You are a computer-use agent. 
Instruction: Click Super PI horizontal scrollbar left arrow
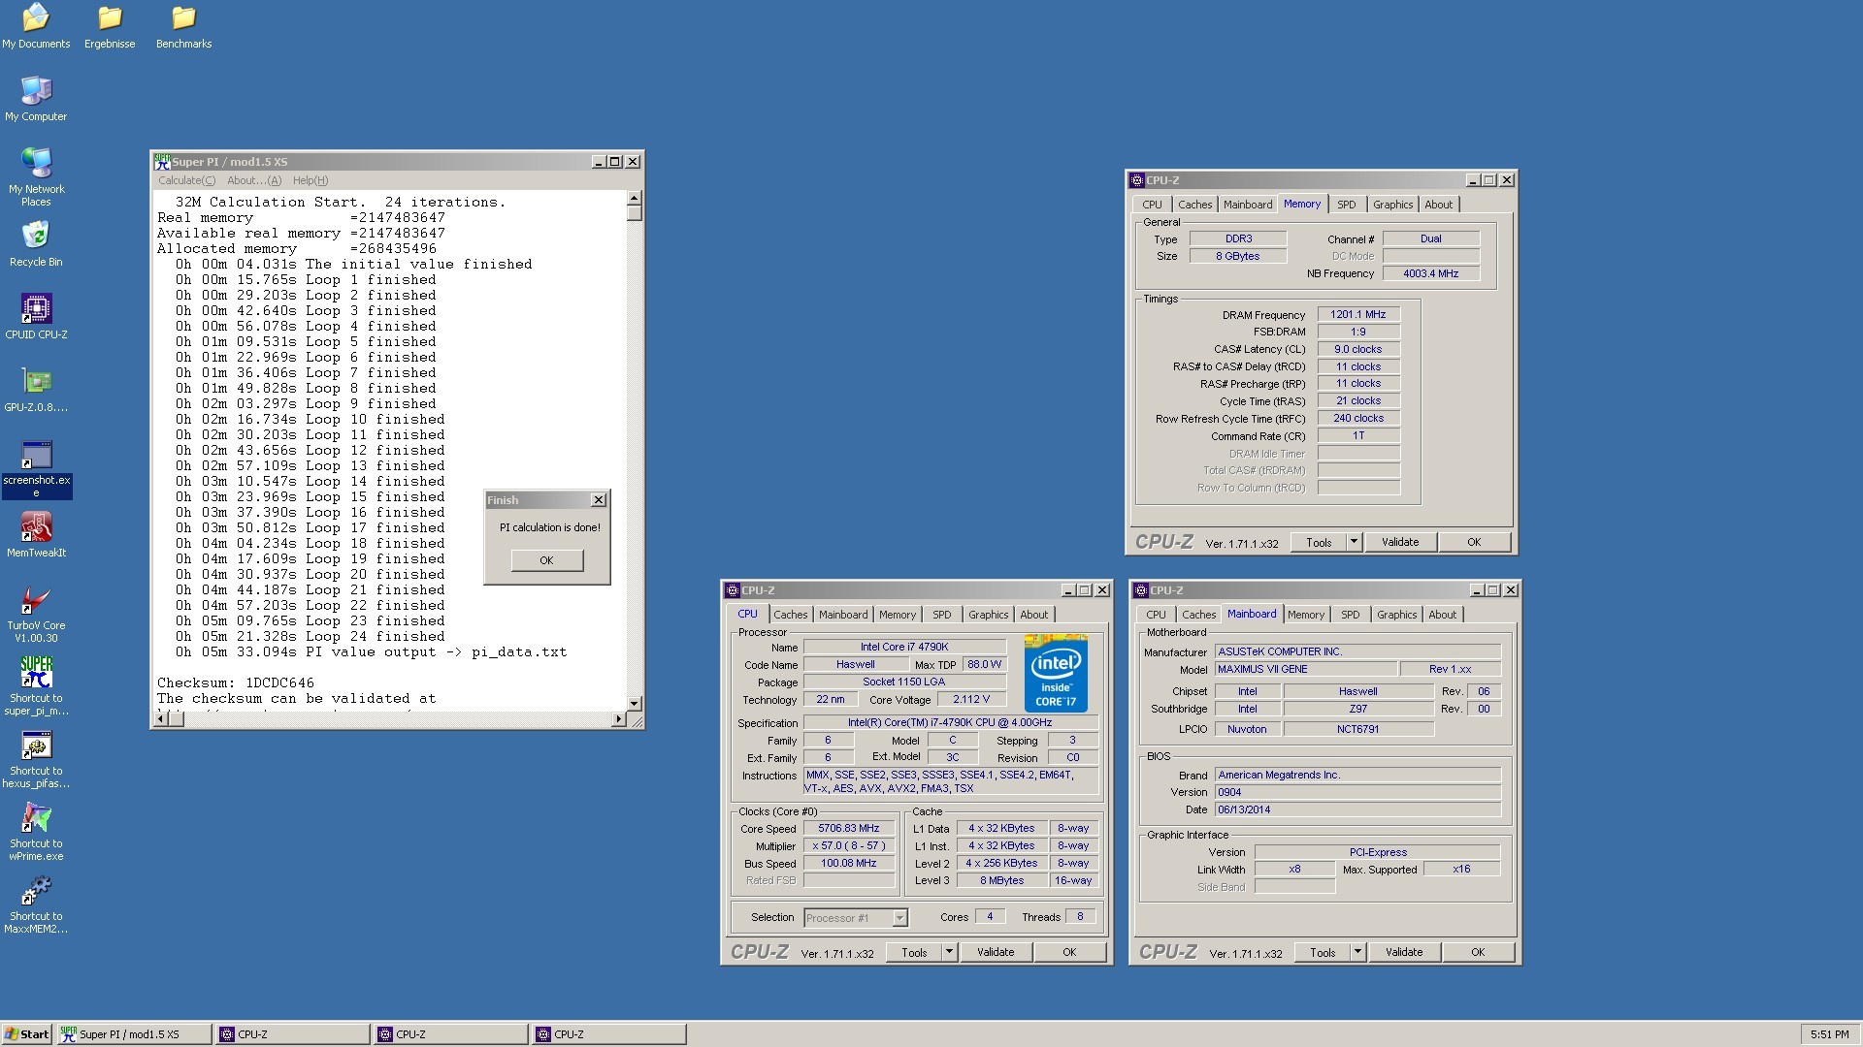point(161,719)
